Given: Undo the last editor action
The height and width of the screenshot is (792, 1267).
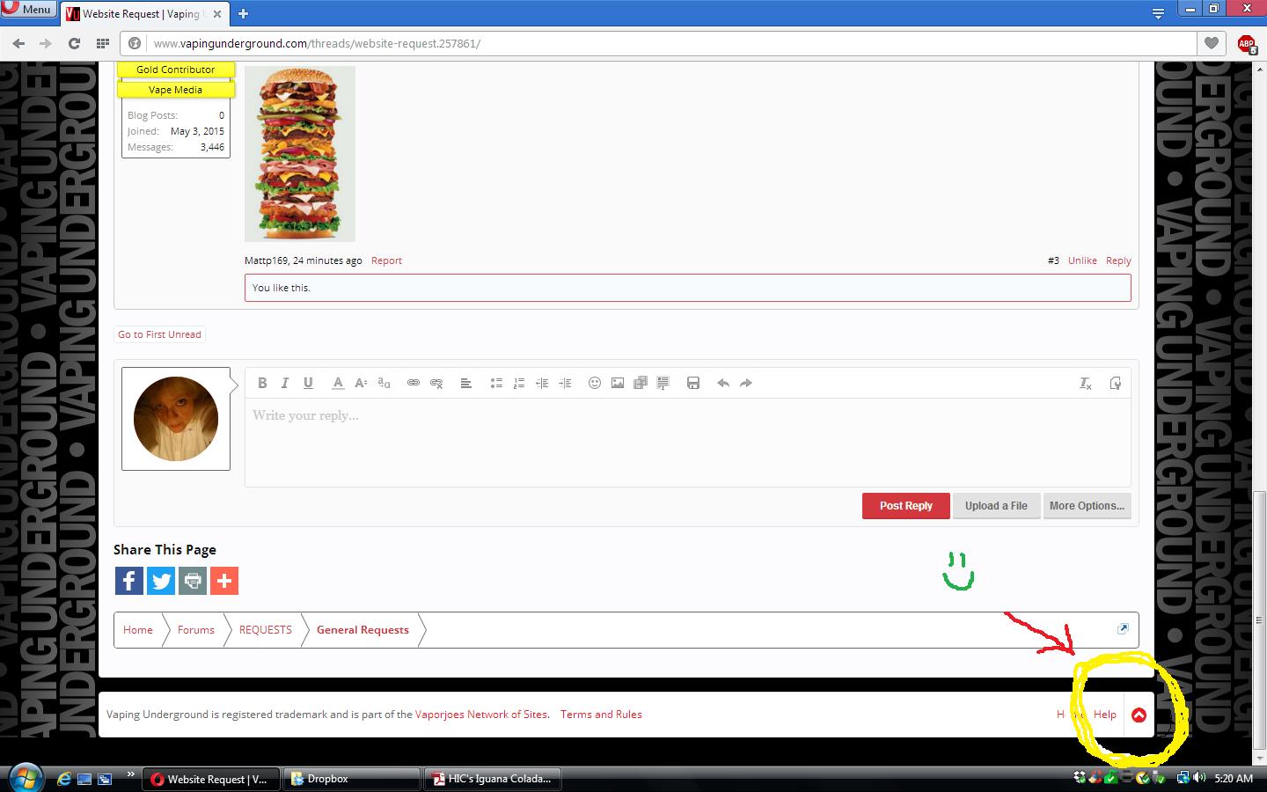Looking at the screenshot, I should point(723,383).
